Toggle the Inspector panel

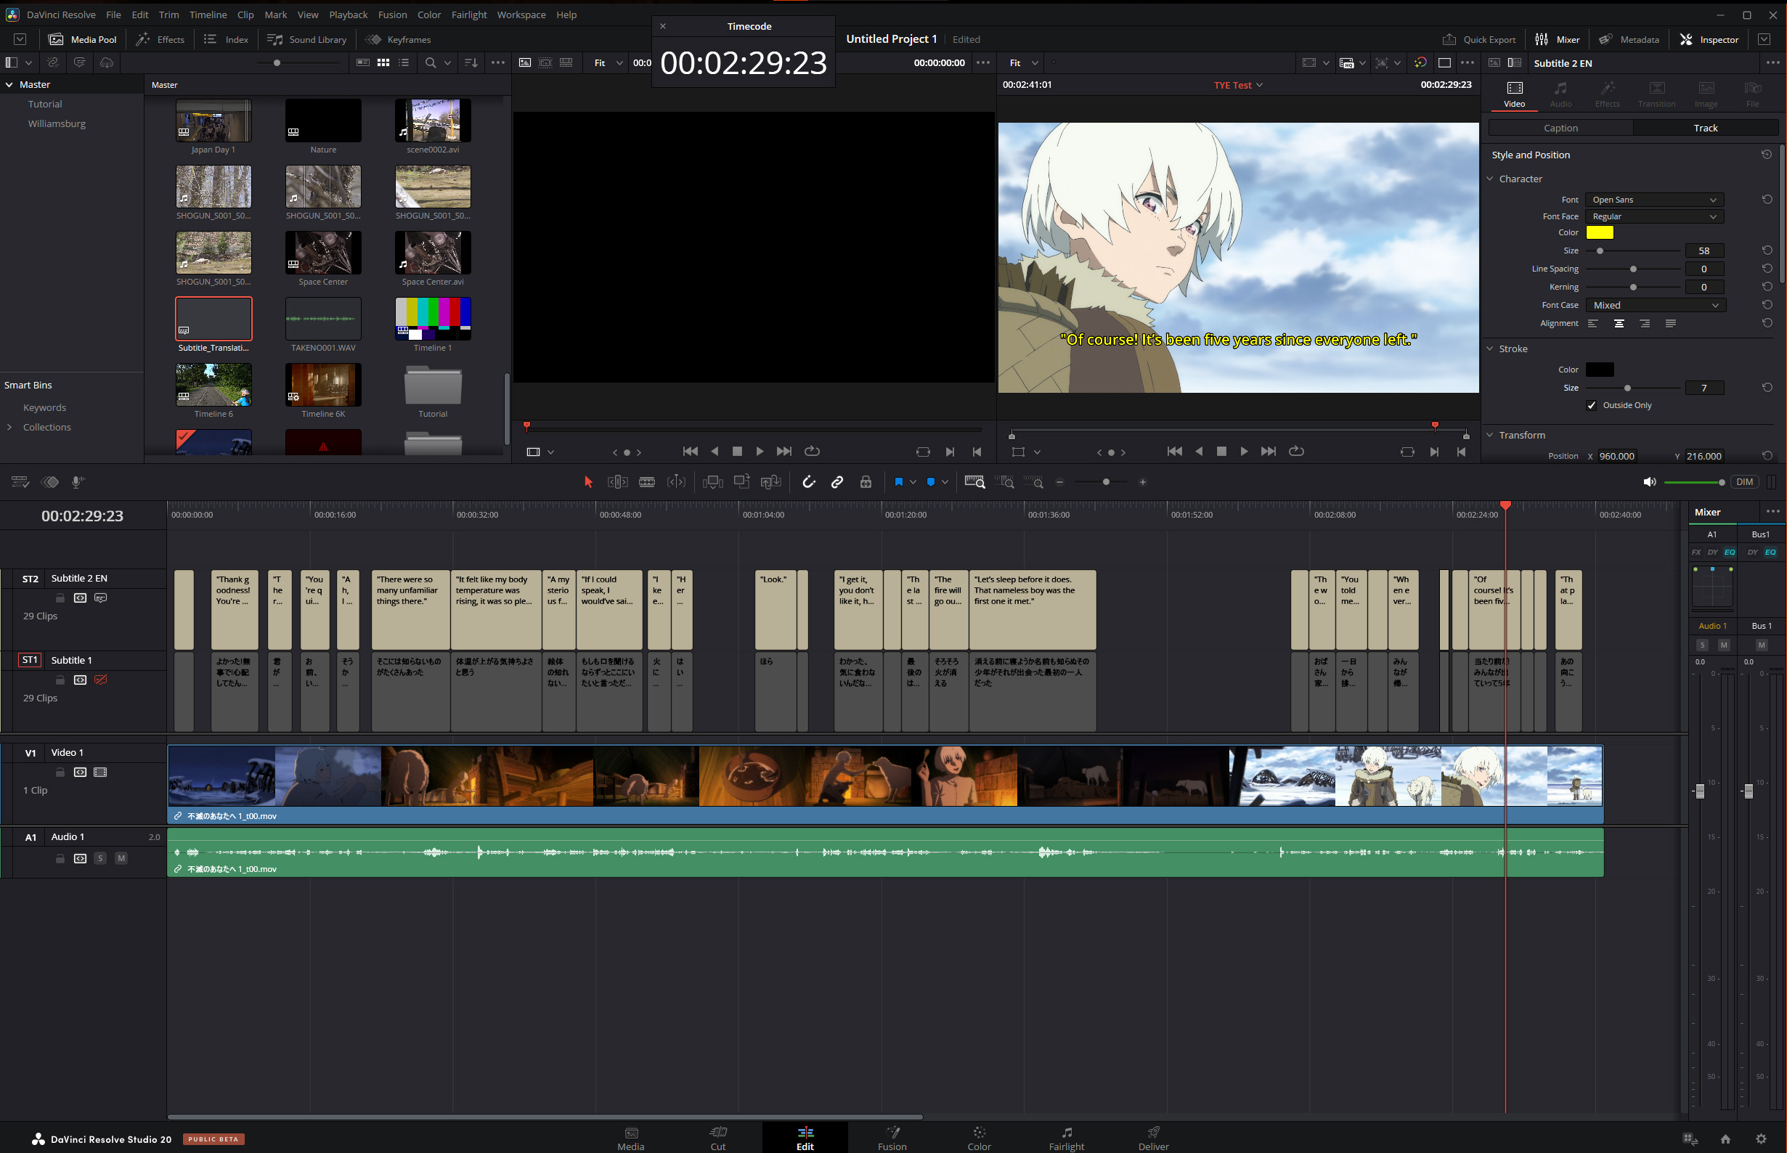coord(1709,40)
